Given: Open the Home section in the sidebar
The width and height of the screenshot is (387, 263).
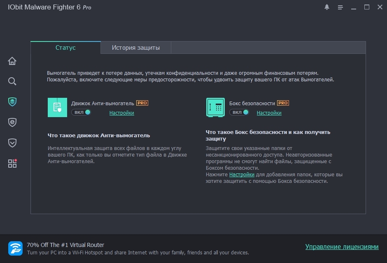Looking at the screenshot, I should pos(12,61).
